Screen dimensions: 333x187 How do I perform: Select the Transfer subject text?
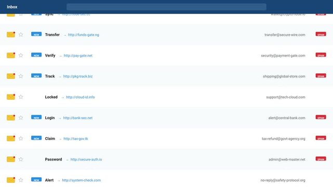click(x=52, y=35)
